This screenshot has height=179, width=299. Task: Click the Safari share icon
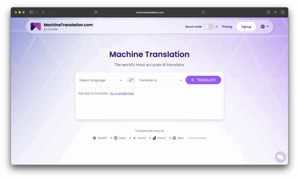click(268, 12)
